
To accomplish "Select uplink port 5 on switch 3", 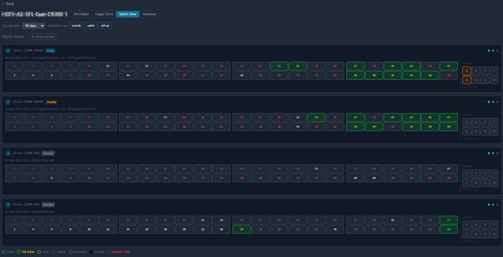I will pos(485,173).
